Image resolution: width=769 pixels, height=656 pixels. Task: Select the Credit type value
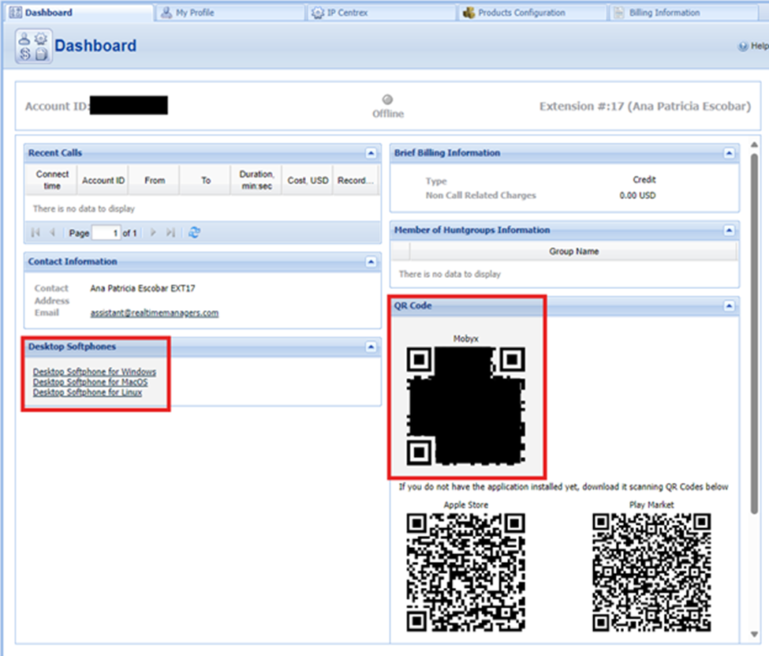click(644, 180)
